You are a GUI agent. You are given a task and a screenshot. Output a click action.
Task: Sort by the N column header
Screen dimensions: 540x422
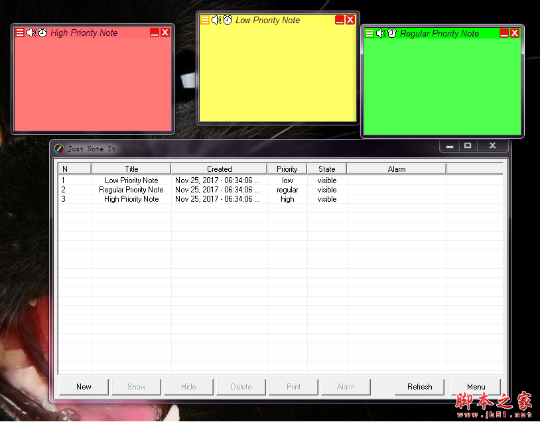pos(75,169)
